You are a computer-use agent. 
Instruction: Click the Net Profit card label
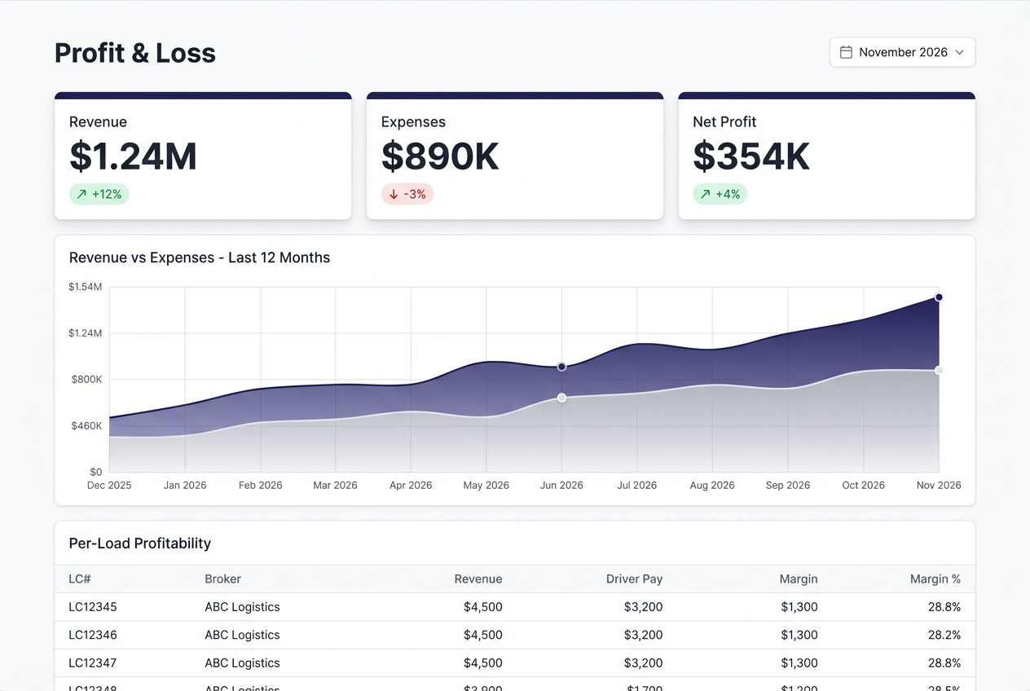coord(724,122)
